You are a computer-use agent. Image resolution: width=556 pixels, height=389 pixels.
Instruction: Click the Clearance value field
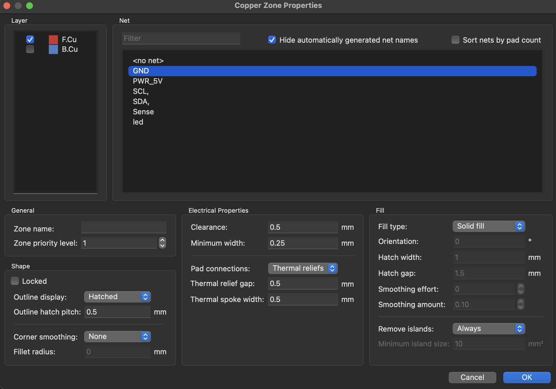tap(302, 227)
